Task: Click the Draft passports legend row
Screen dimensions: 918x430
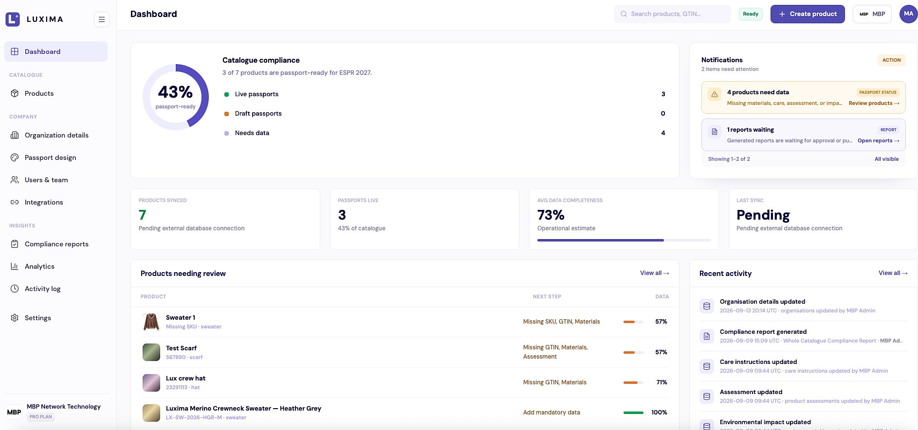Action: [x=444, y=114]
